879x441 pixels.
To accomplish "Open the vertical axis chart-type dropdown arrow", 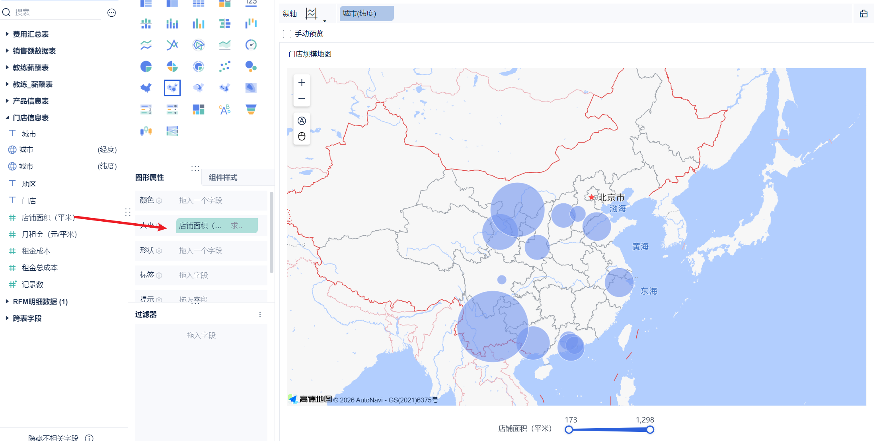I will (325, 21).
